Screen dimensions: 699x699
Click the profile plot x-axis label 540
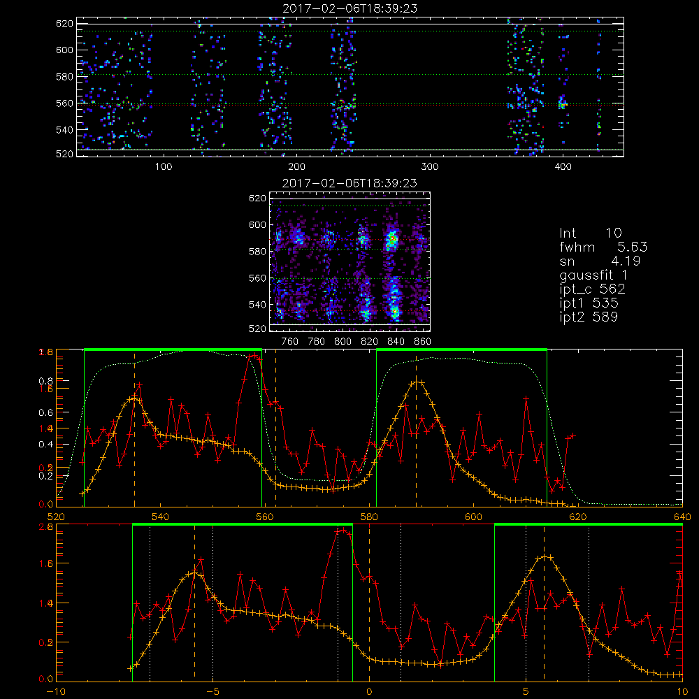(161, 517)
